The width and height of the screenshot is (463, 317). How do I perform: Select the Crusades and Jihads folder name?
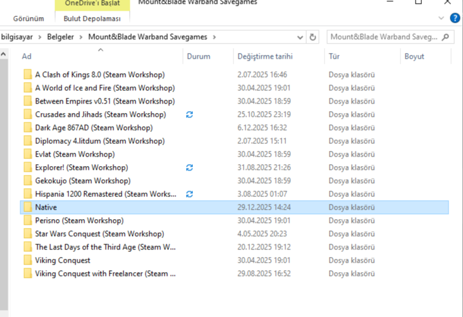[x=101, y=114]
